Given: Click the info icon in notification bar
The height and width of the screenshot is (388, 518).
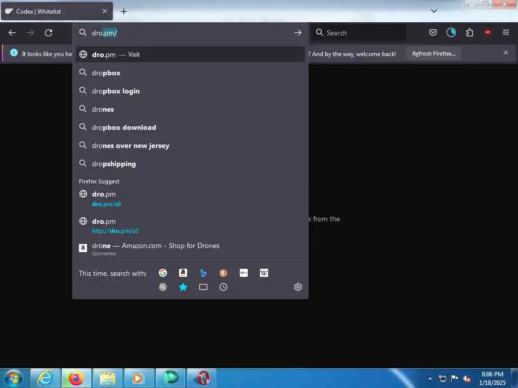Looking at the screenshot, I should [14, 53].
